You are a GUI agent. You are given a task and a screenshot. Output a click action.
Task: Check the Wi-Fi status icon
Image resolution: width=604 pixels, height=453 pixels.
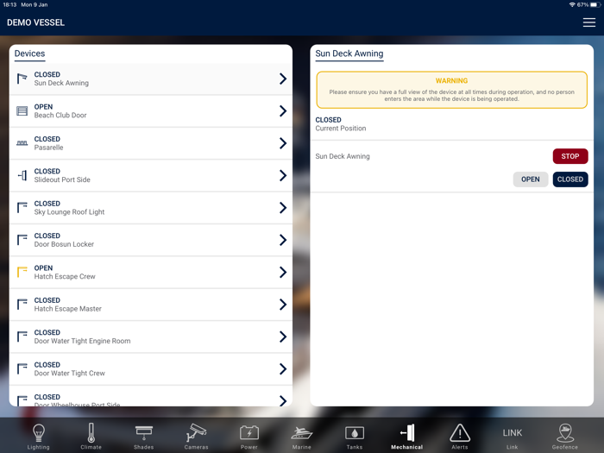click(x=572, y=4)
